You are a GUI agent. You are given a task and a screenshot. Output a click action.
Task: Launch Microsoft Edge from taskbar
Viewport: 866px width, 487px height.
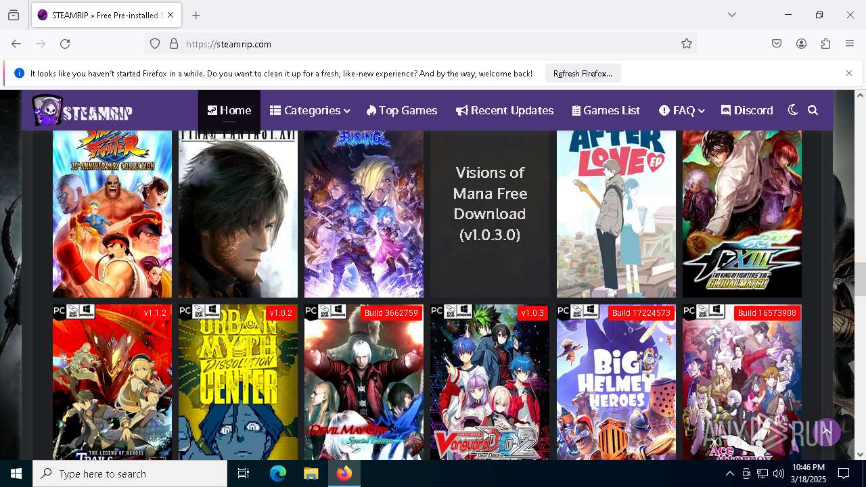278,473
